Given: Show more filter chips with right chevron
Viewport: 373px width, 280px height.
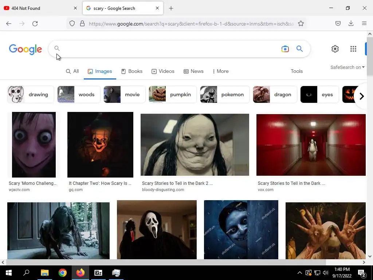Looking at the screenshot, I should (362, 96).
